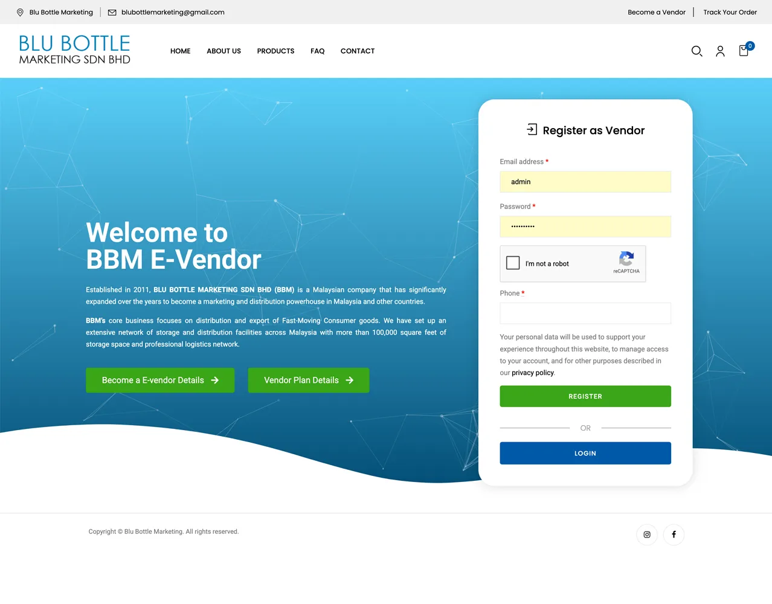Image resolution: width=772 pixels, height=604 pixels.
Task: Focus the Email address field
Action: pyautogui.click(x=585, y=182)
